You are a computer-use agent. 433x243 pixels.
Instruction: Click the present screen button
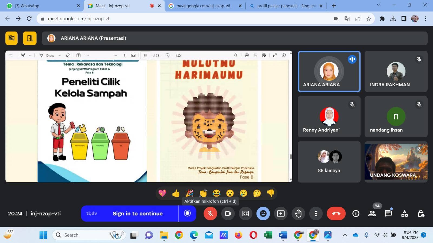pyautogui.click(x=281, y=214)
